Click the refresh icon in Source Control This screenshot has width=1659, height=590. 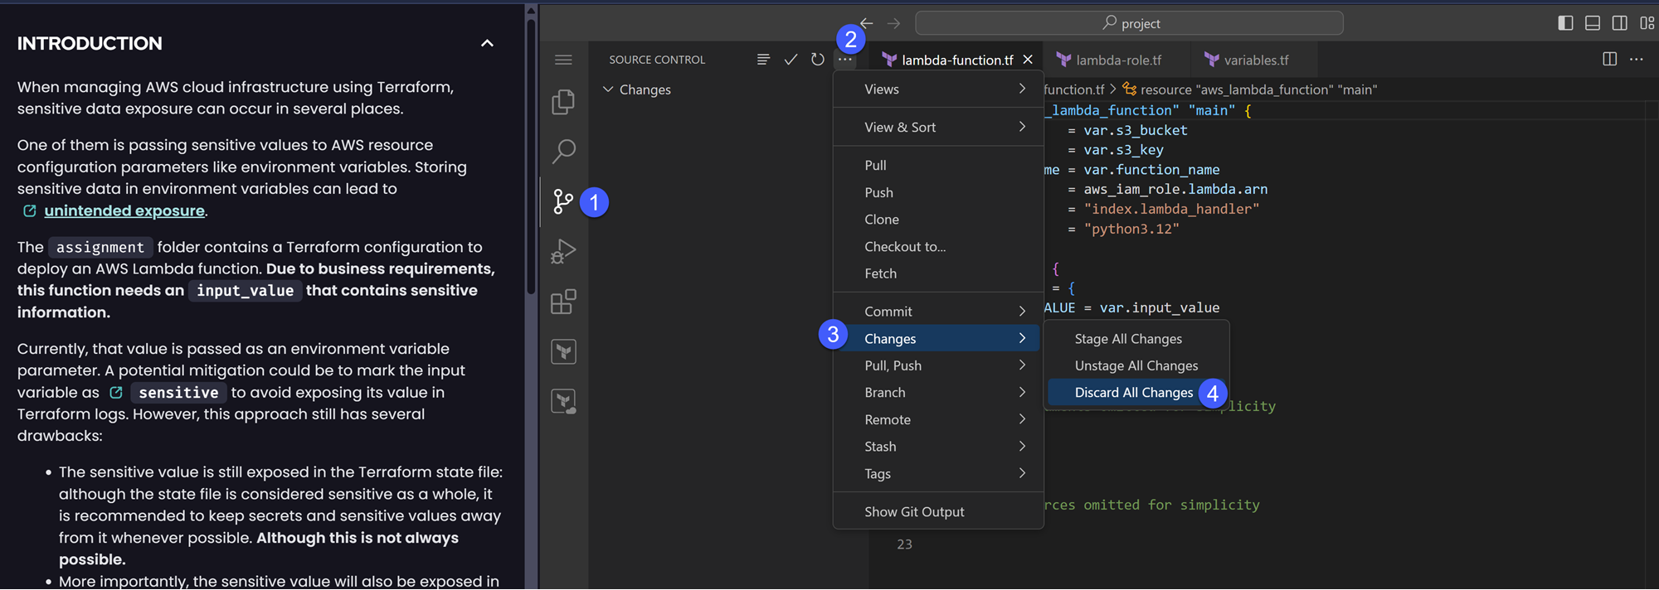[818, 60]
